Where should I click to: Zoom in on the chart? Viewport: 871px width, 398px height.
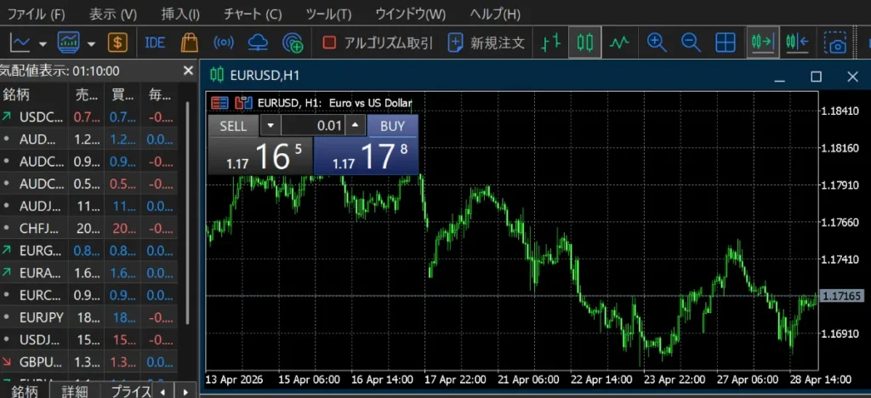pyautogui.click(x=657, y=43)
